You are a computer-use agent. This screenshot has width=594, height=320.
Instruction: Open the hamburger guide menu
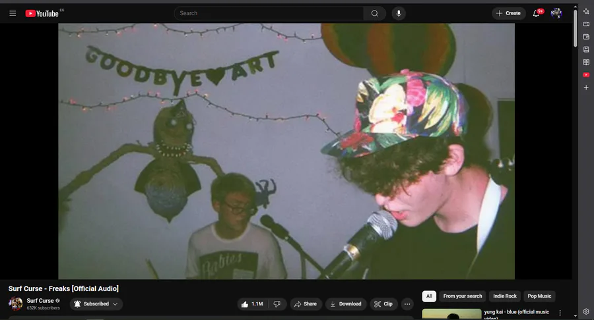[x=13, y=13]
